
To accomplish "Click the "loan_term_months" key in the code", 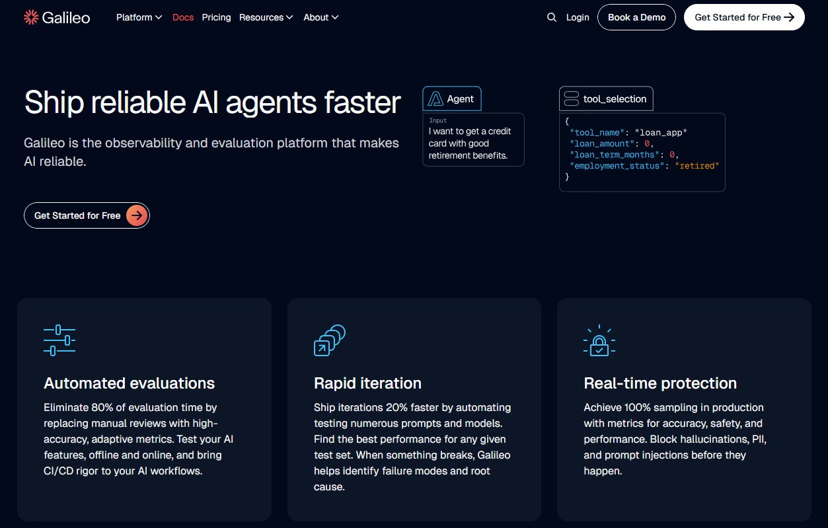I will 615,155.
